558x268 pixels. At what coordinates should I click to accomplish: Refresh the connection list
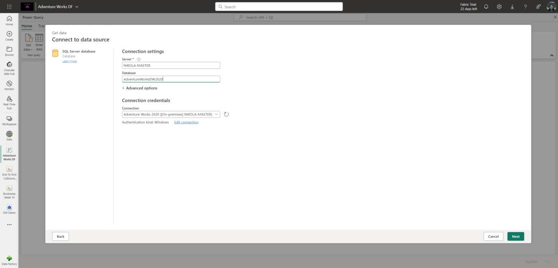[x=226, y=114]
